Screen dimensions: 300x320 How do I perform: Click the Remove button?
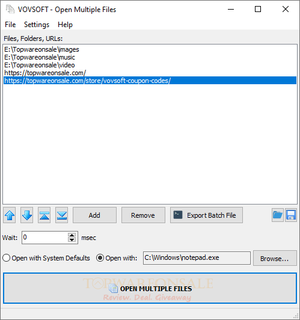click(143, 215)
